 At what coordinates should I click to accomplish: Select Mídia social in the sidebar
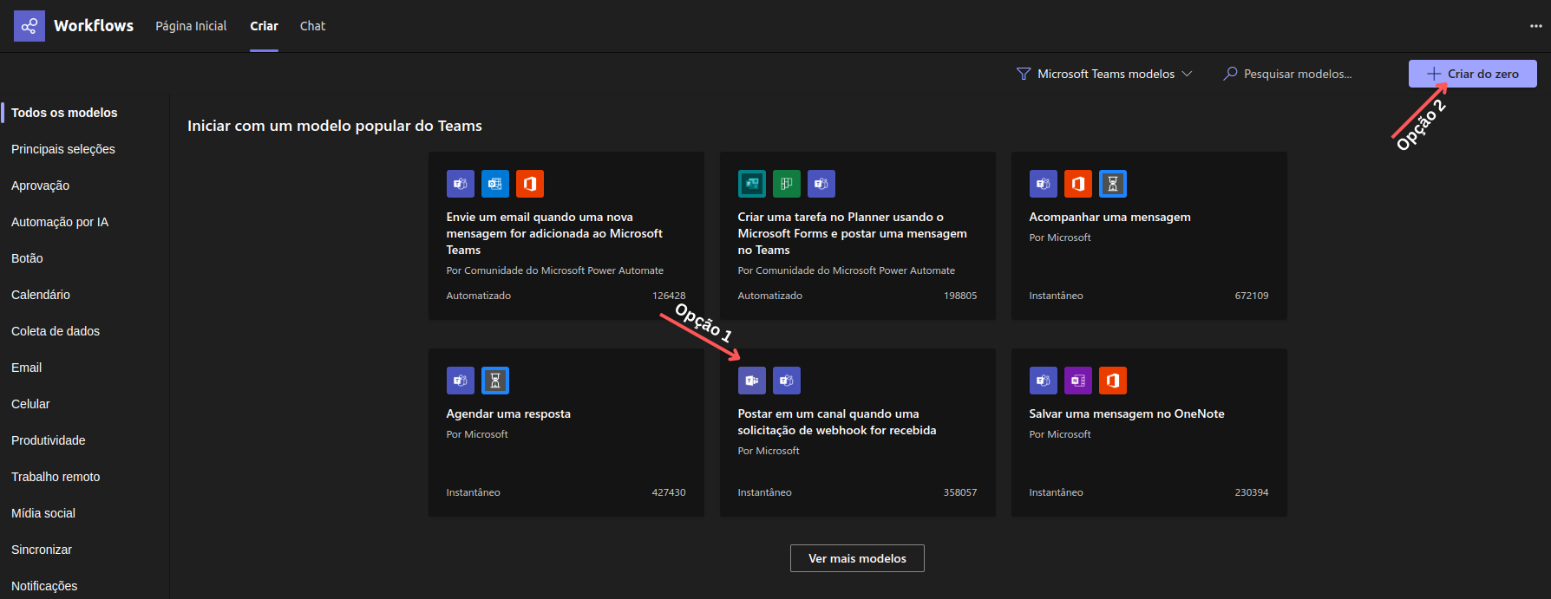tap(43, 513)
